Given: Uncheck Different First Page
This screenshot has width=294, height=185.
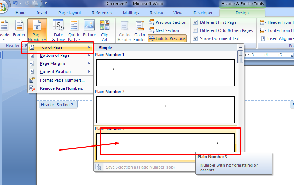Looking at the screenshot, I should coord(195,22).
